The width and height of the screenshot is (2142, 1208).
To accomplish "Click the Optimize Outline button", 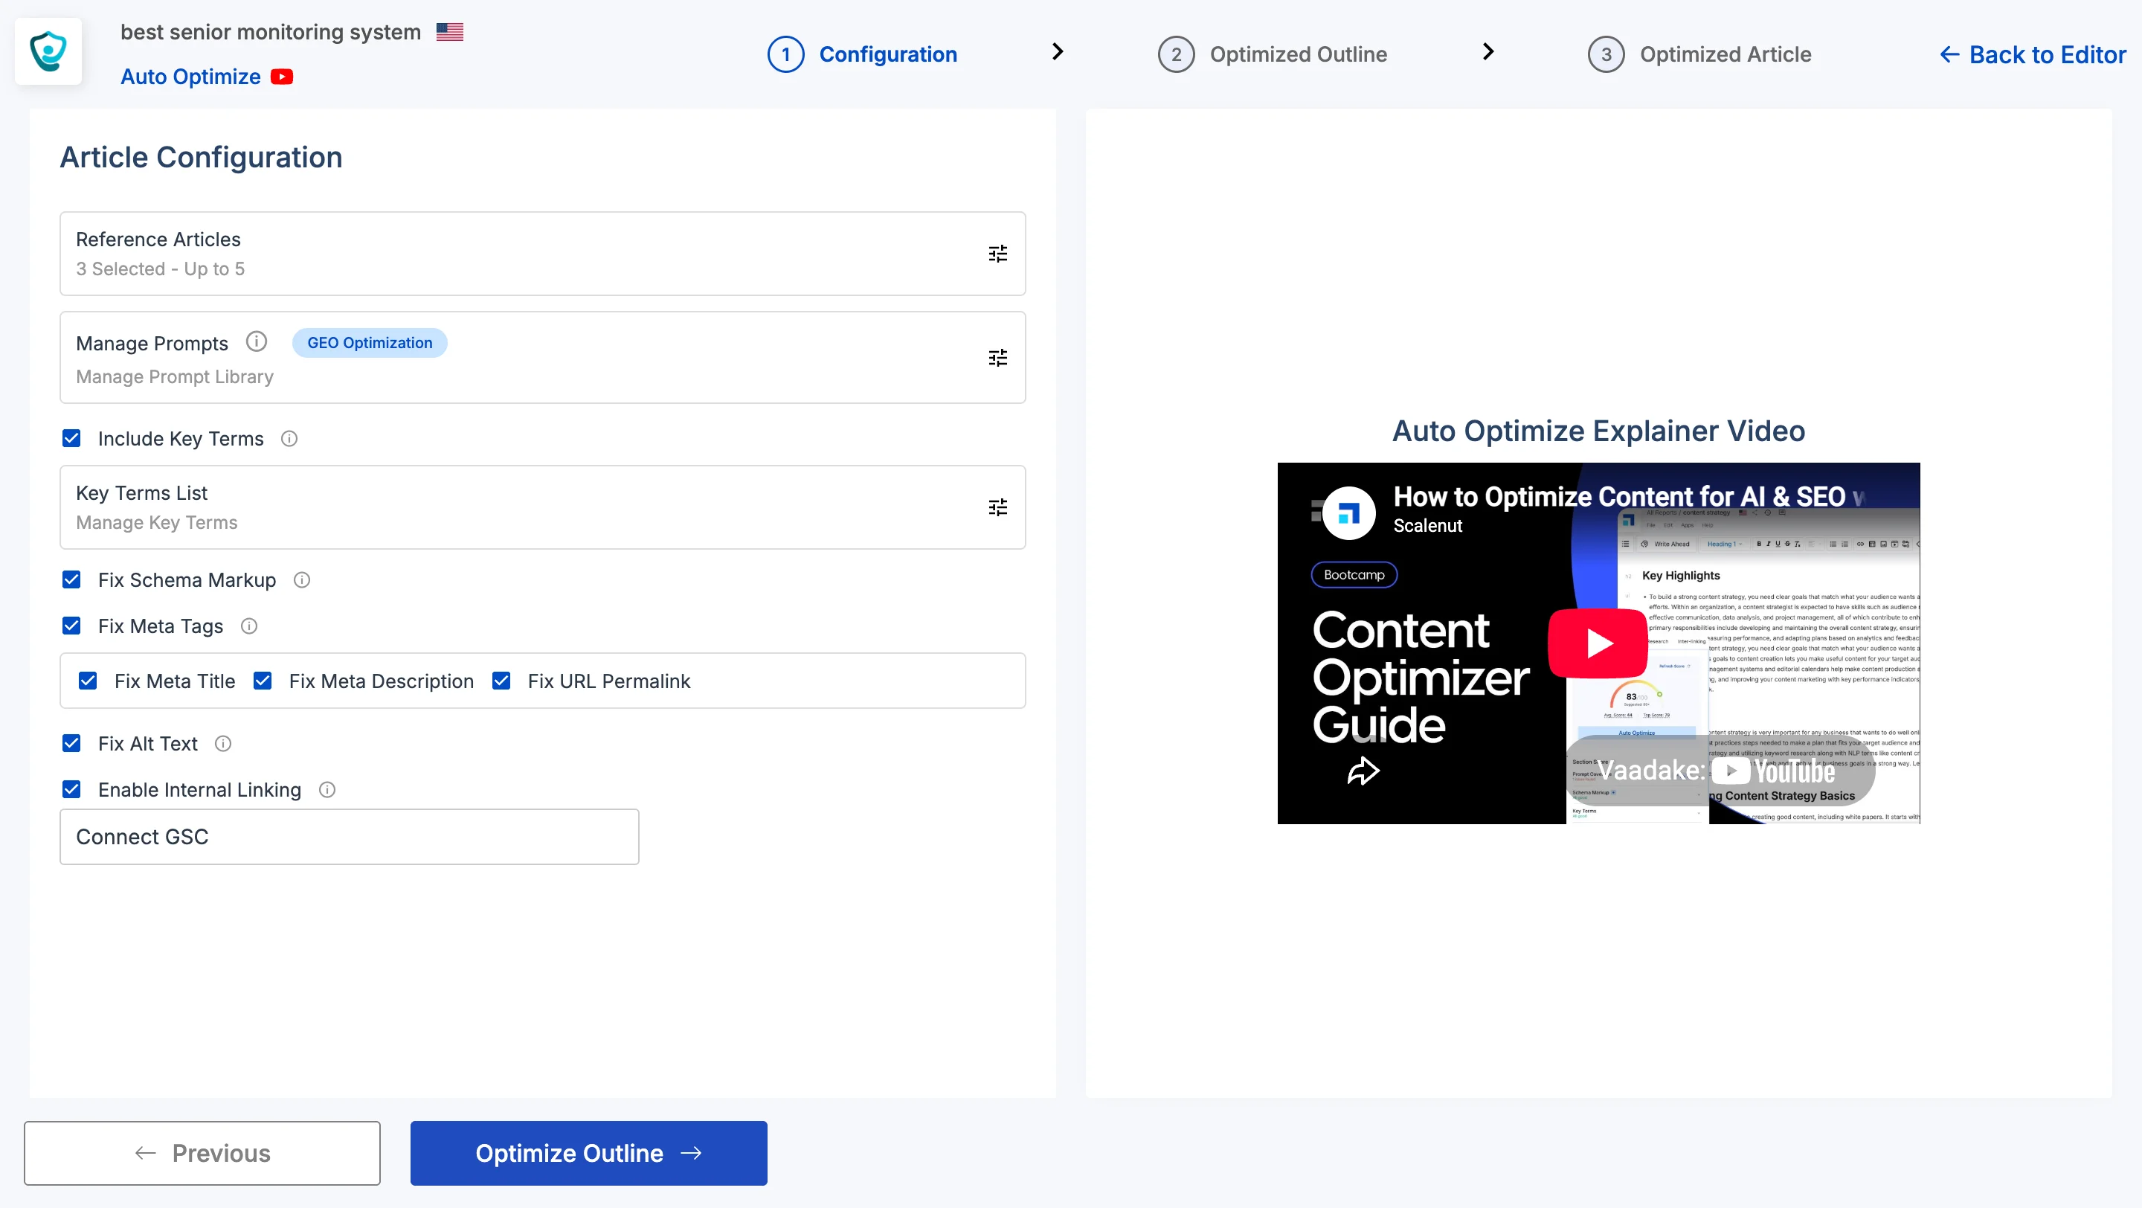I will click(x=589, y=1153).
